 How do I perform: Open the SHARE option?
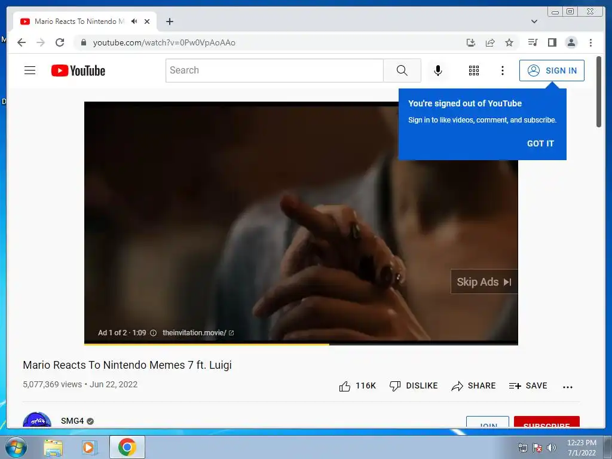[473, 385]
